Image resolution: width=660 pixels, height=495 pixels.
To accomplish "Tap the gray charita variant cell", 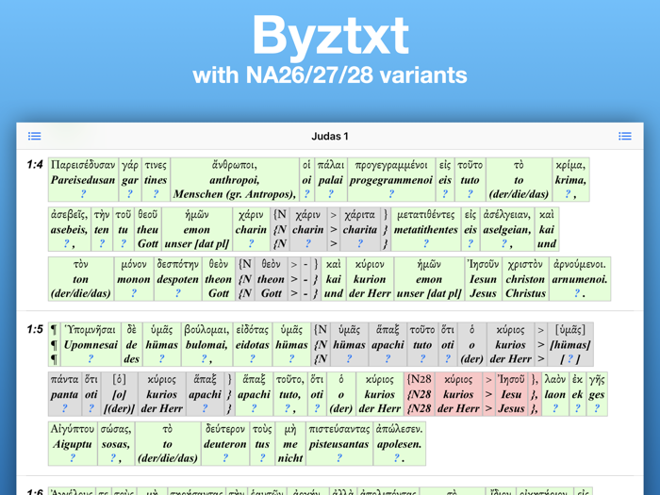I will (360, 229).
